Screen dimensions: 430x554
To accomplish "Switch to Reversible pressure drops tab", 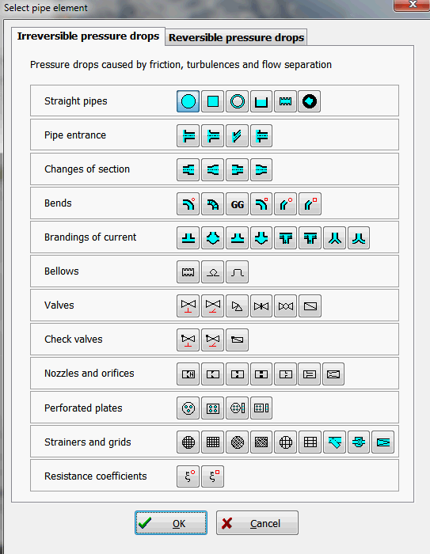I will point(236,37).
